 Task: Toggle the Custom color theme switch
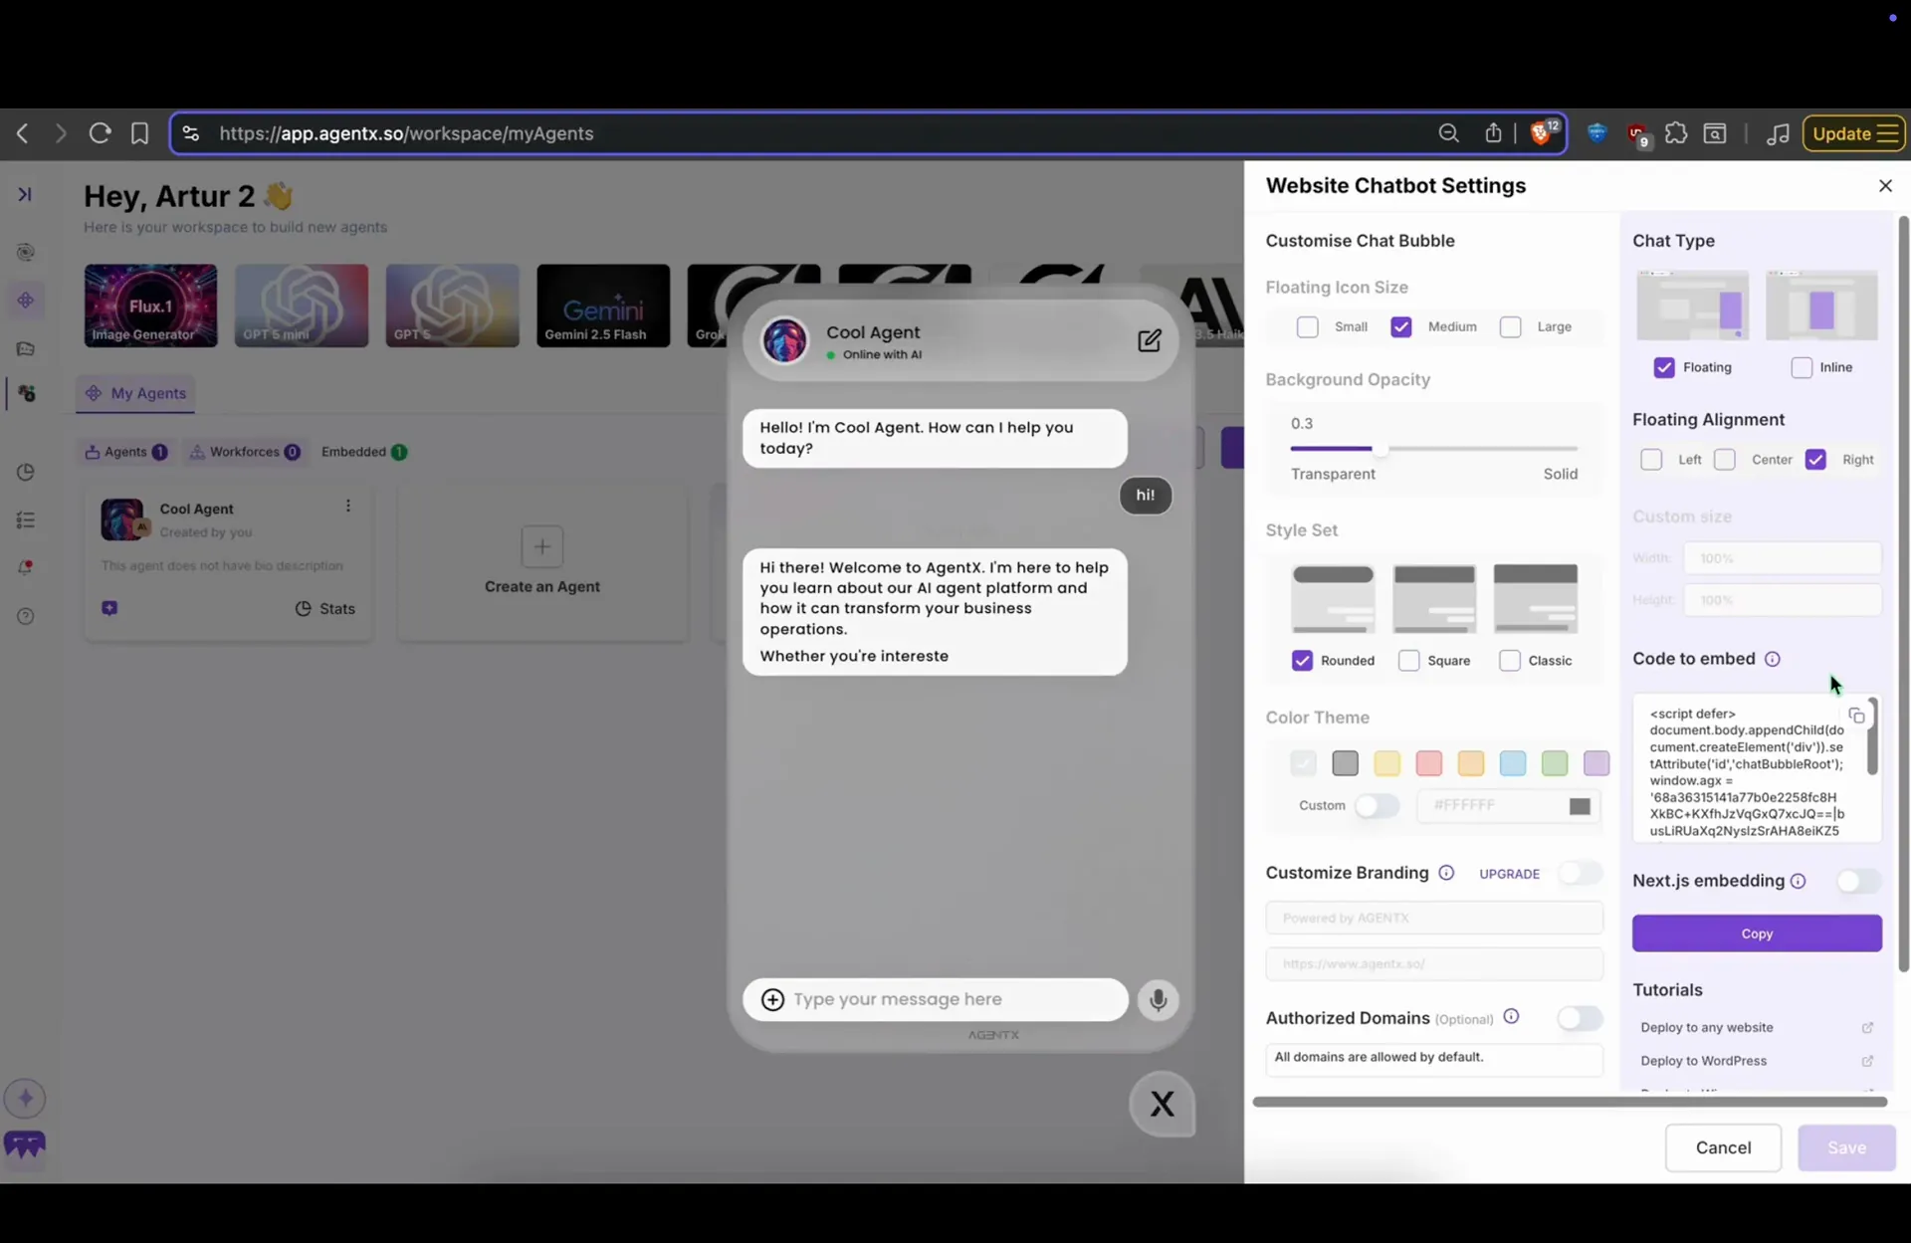[x=1377, y=806]
